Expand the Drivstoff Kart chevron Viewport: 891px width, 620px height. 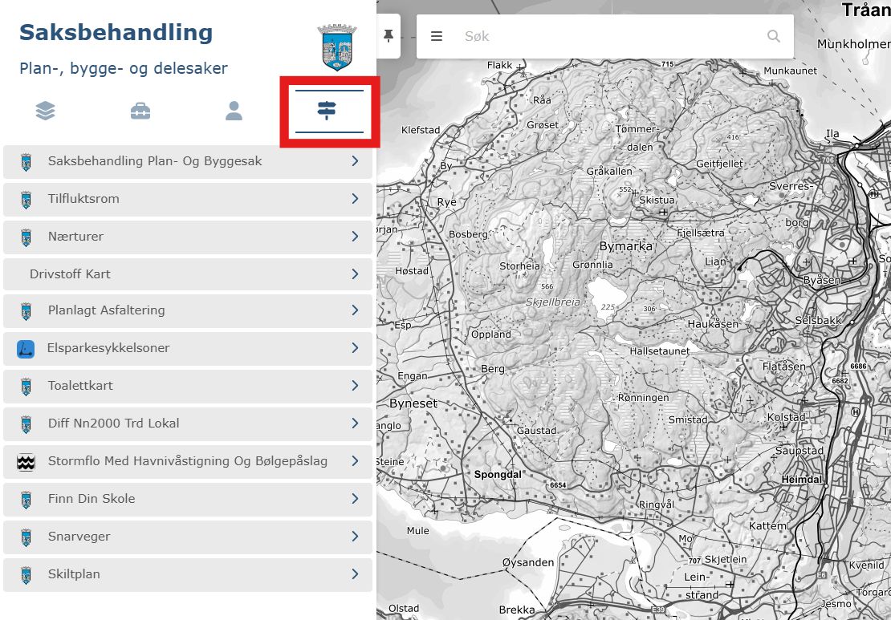[355, 274]
